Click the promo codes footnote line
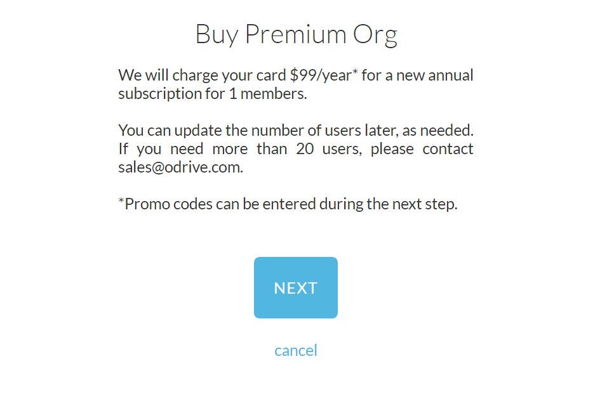 [x=288, y=204]
